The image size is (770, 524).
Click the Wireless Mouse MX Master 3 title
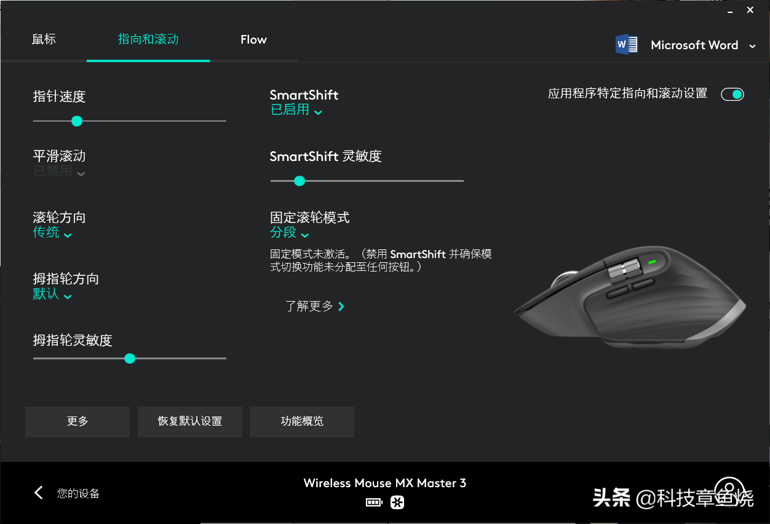click(x=385, y=483)
